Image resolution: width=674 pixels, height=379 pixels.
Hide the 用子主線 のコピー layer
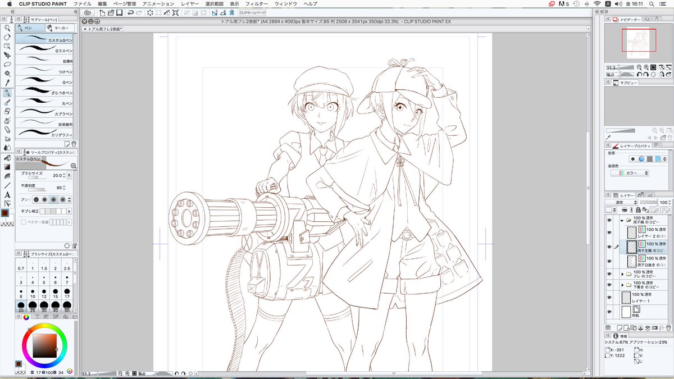click(x=609, y=247)
